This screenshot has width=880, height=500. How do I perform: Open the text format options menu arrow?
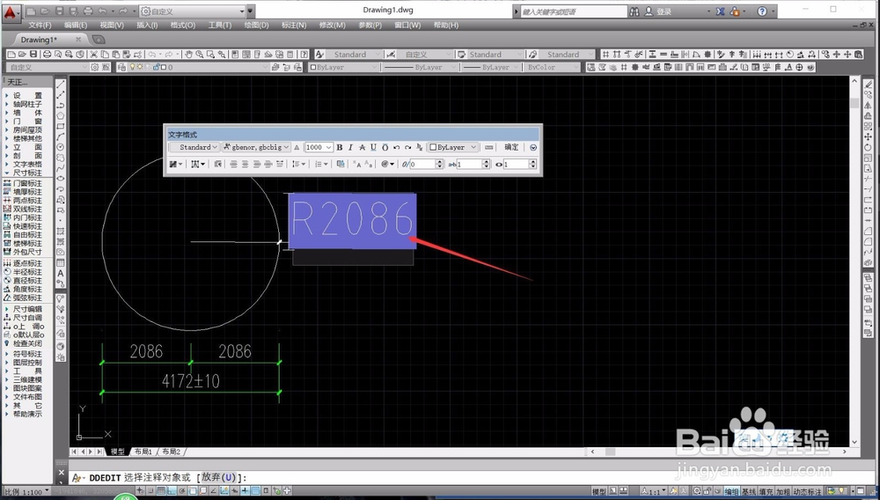pyautogui.click(x=532, y=147)
